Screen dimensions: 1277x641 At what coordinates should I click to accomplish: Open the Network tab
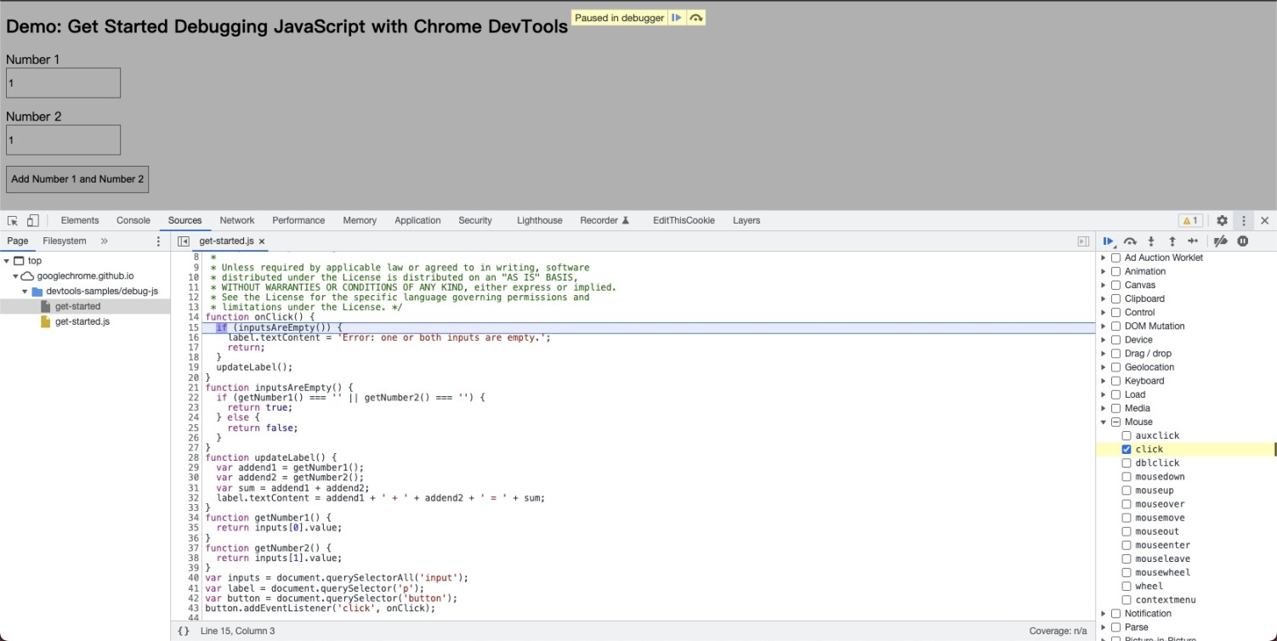click(x=237, y=220)
